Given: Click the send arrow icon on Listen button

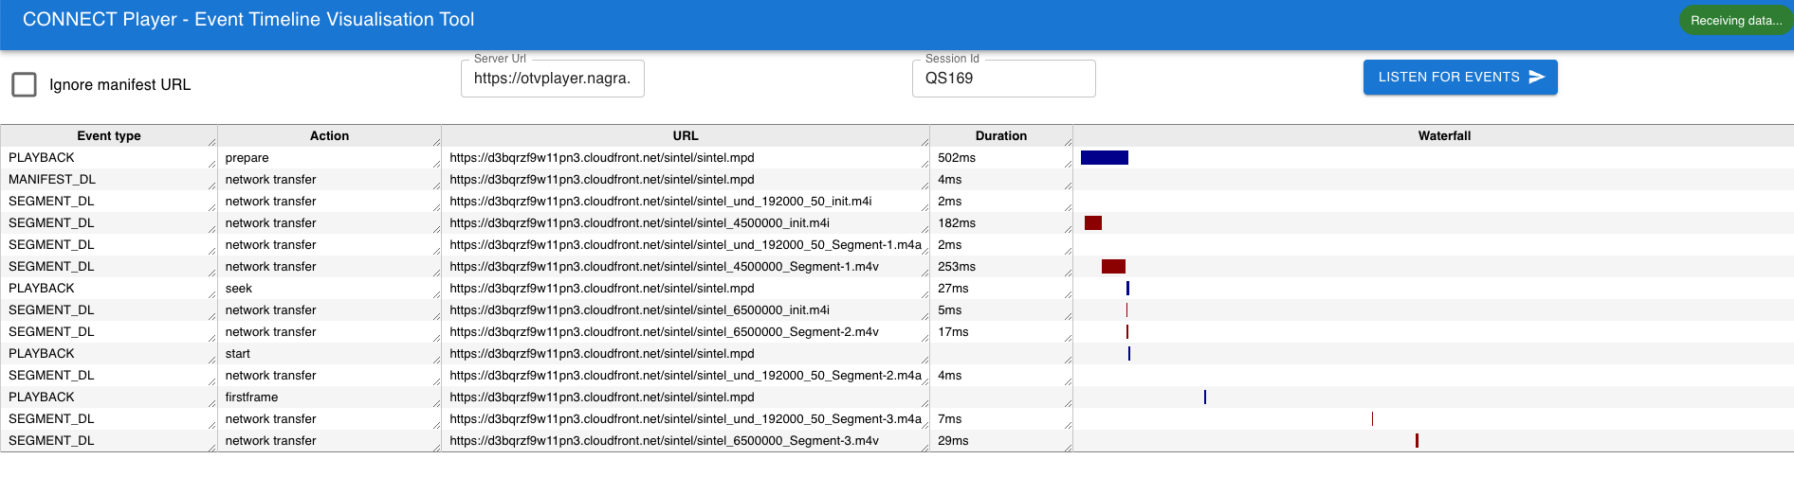Looking at the screenshot, I should click(x=1537, y=78).
